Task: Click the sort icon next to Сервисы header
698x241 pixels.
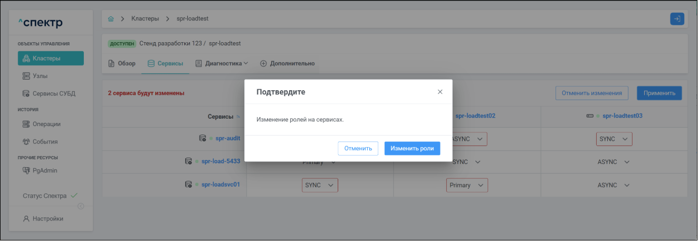Action: pyautogui.click(x=238, y=117)
